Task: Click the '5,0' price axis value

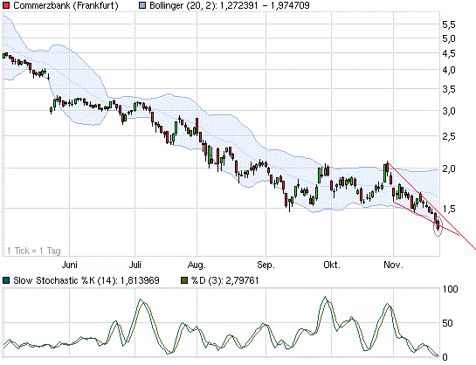Action: (449, 38)
